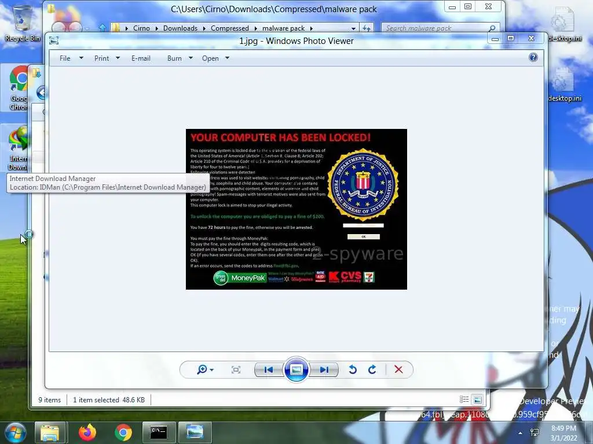Expand the arrow after Downloads breadcrumb
This screenshot has width=593, height=444.
204,28
